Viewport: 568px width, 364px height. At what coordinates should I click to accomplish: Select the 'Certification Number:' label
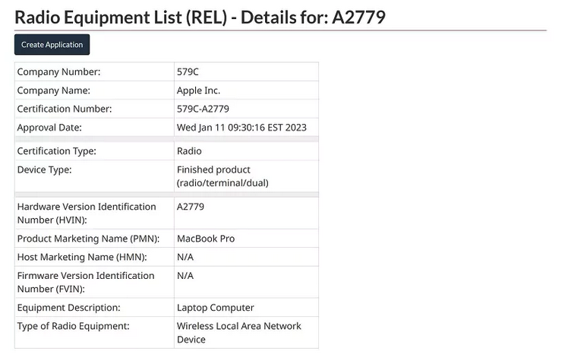tap(65, 109)
